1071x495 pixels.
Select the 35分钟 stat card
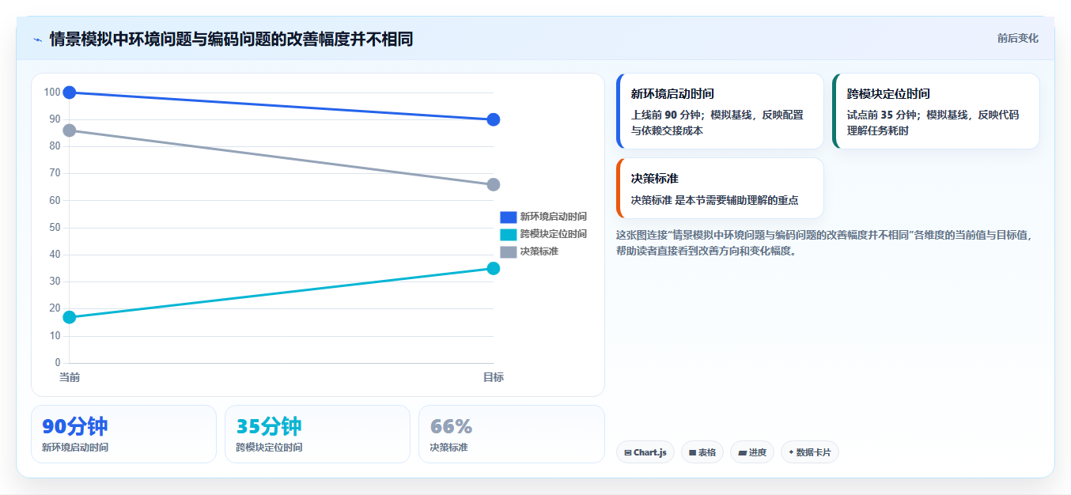click(317, 434)
